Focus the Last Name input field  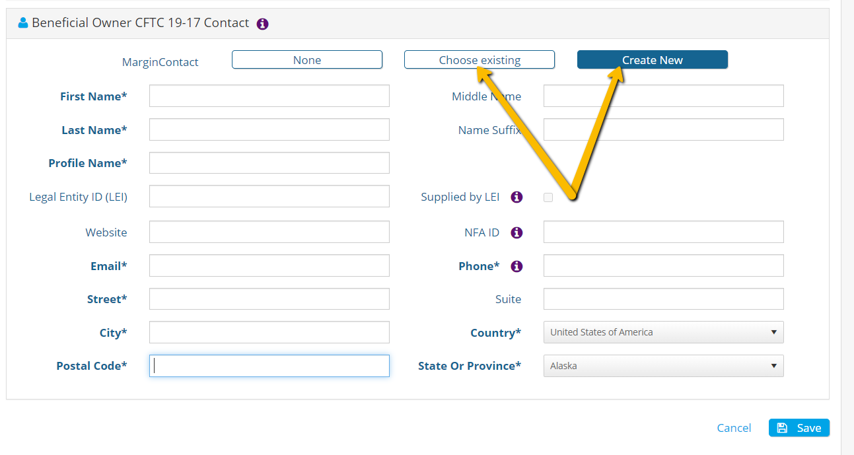coord(269,129)
